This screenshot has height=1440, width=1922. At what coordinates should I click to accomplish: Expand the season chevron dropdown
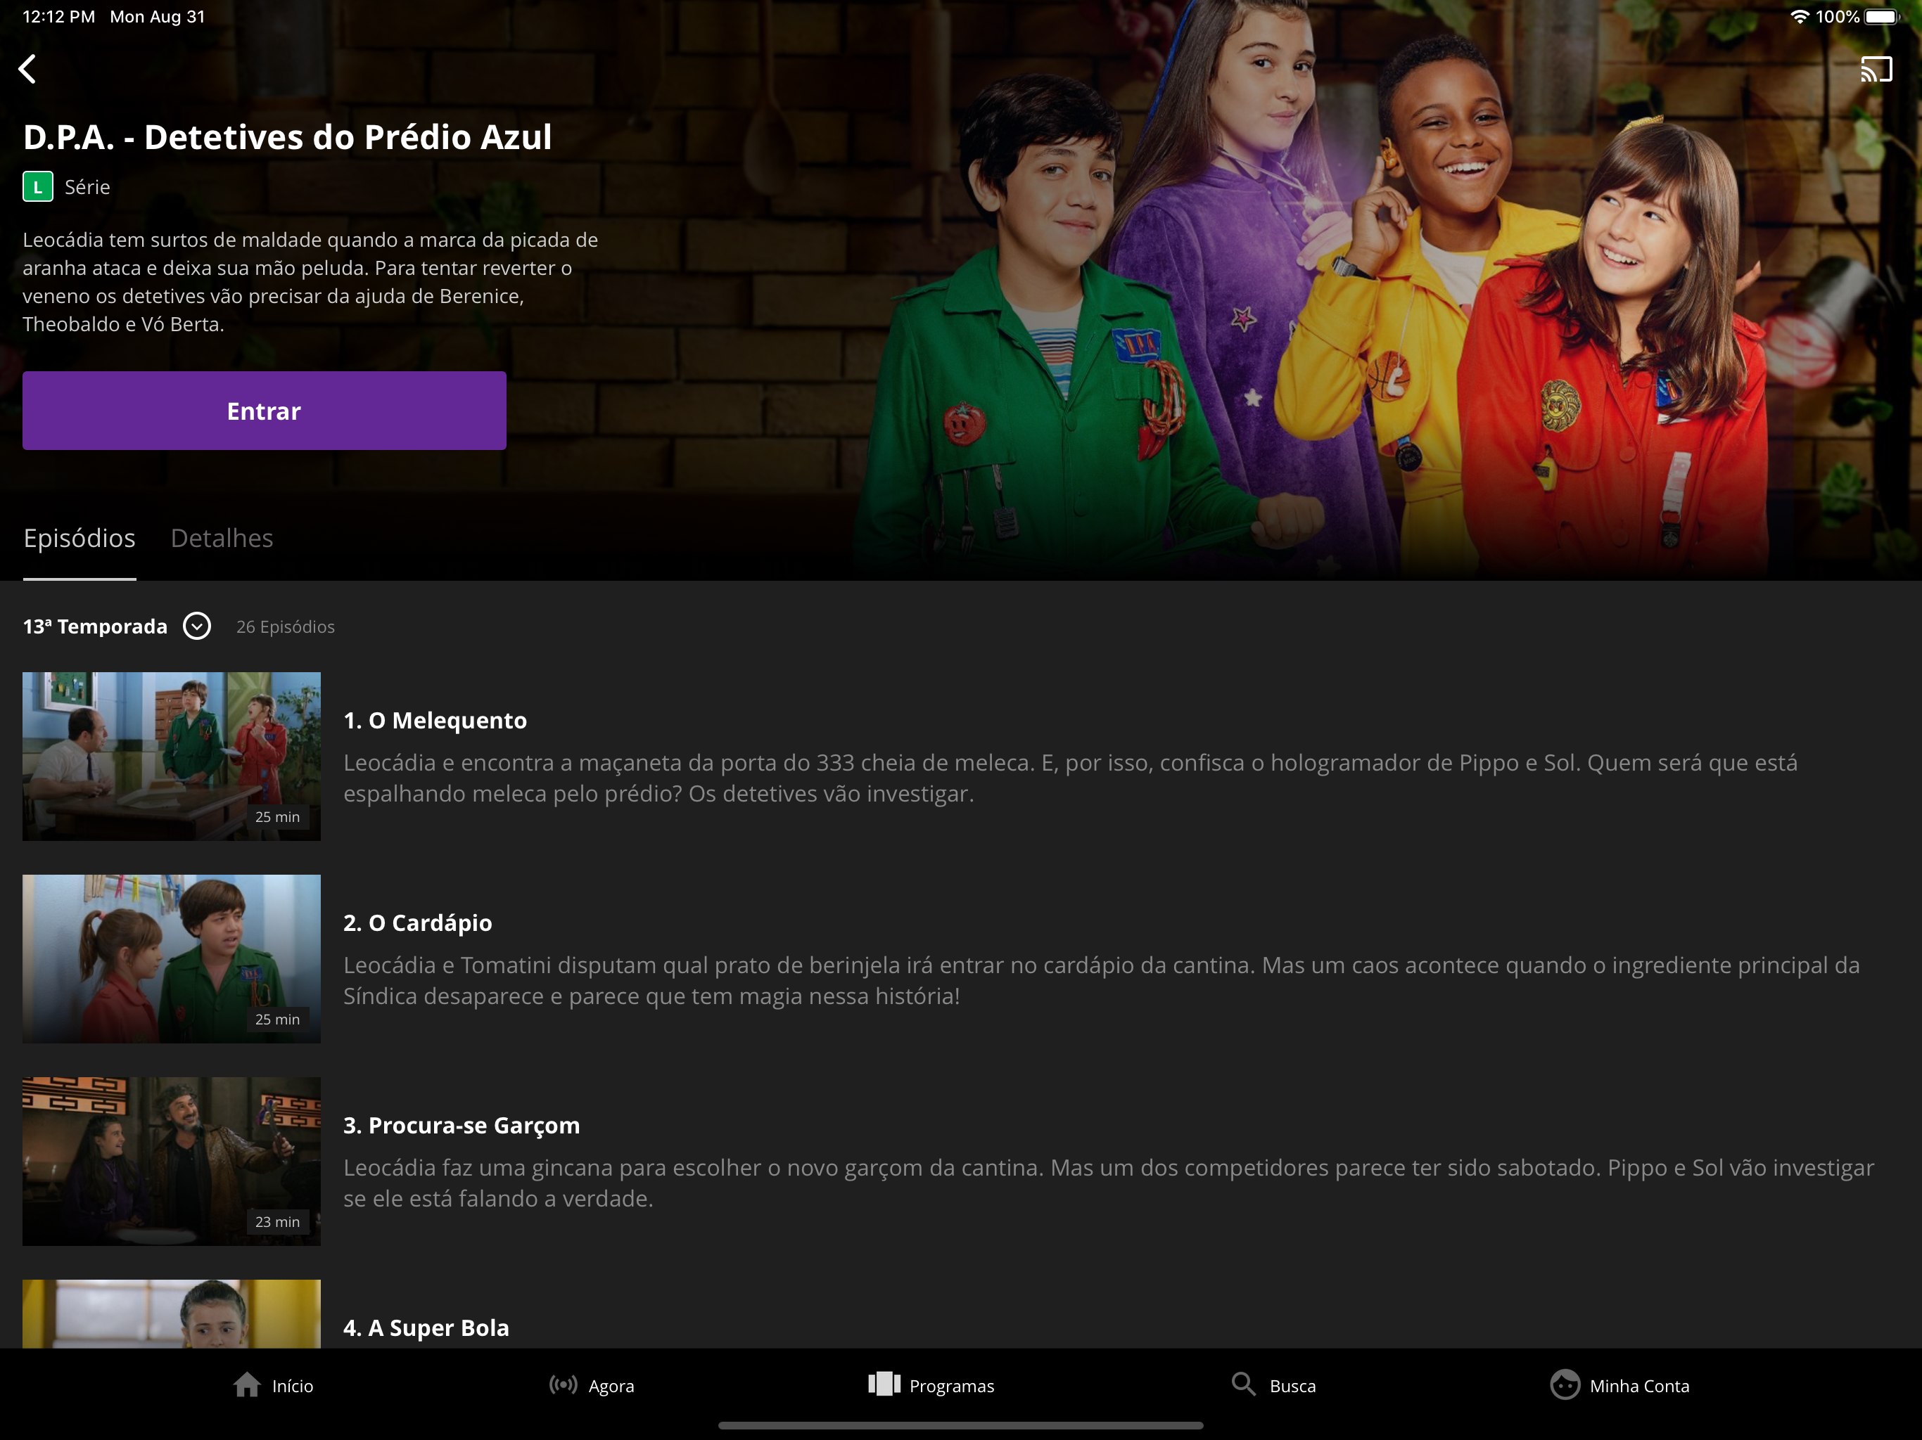coord(197,626)
